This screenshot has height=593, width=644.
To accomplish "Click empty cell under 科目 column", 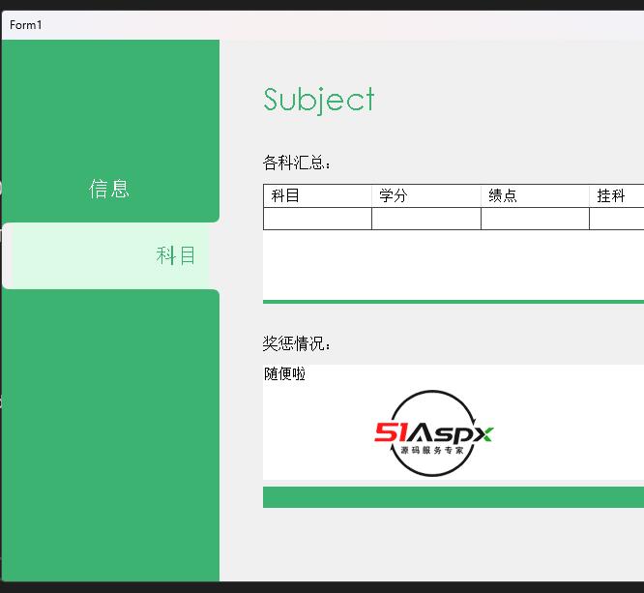I will tap(317, 219).
